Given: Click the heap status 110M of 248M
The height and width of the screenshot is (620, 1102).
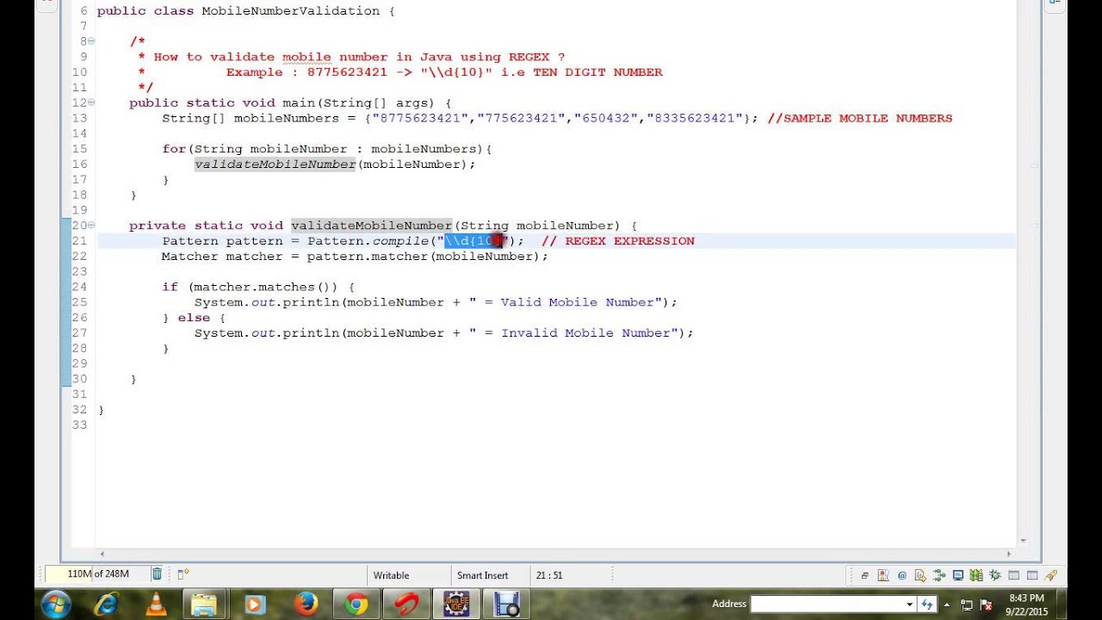Looking at the screenshot, I should click(97, 574).
